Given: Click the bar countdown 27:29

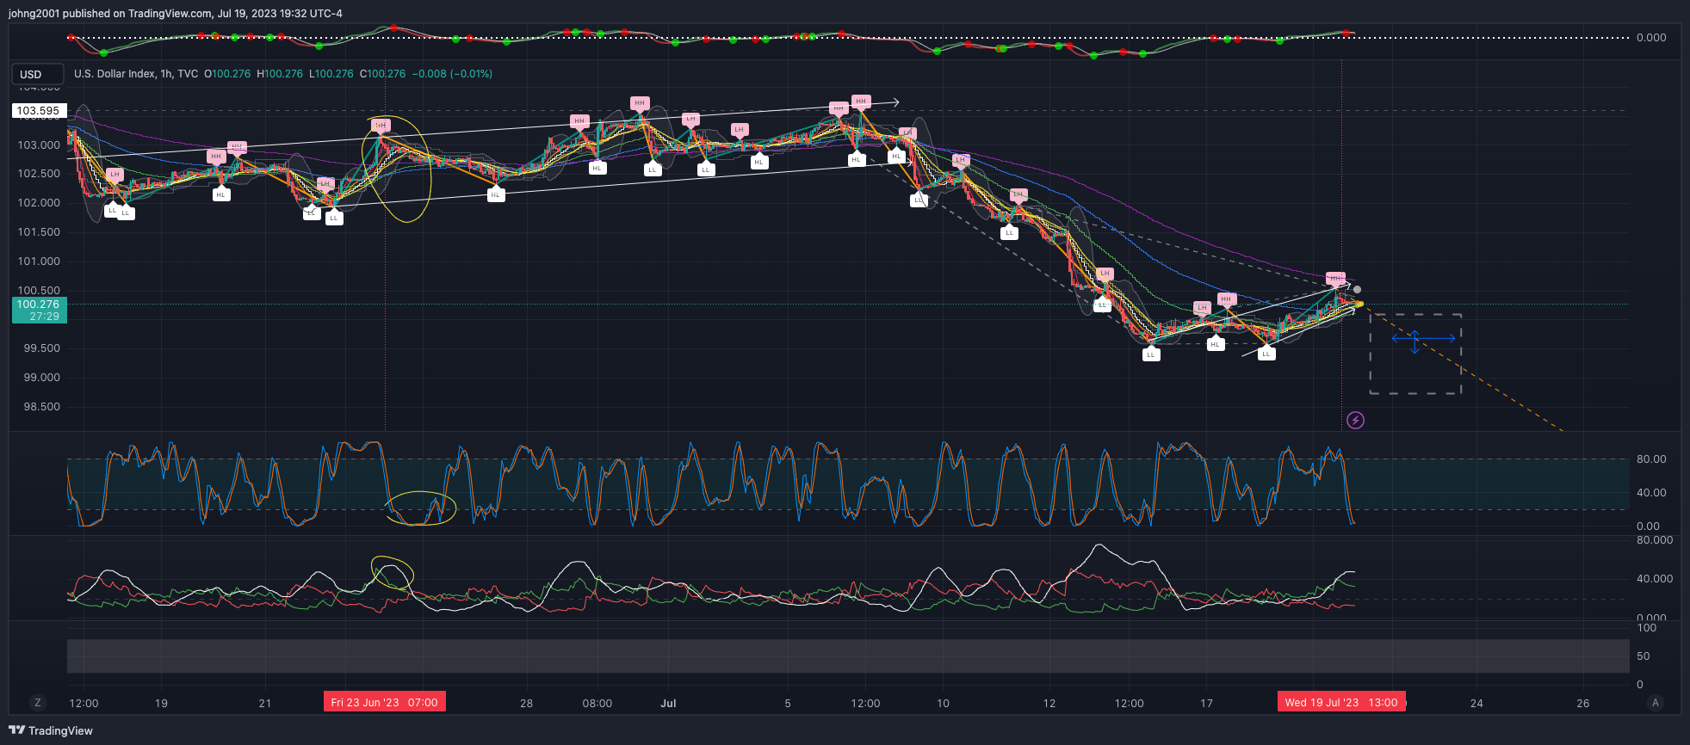Looking at the screenshot, I should pyautogui.click(x=44, y=317).
